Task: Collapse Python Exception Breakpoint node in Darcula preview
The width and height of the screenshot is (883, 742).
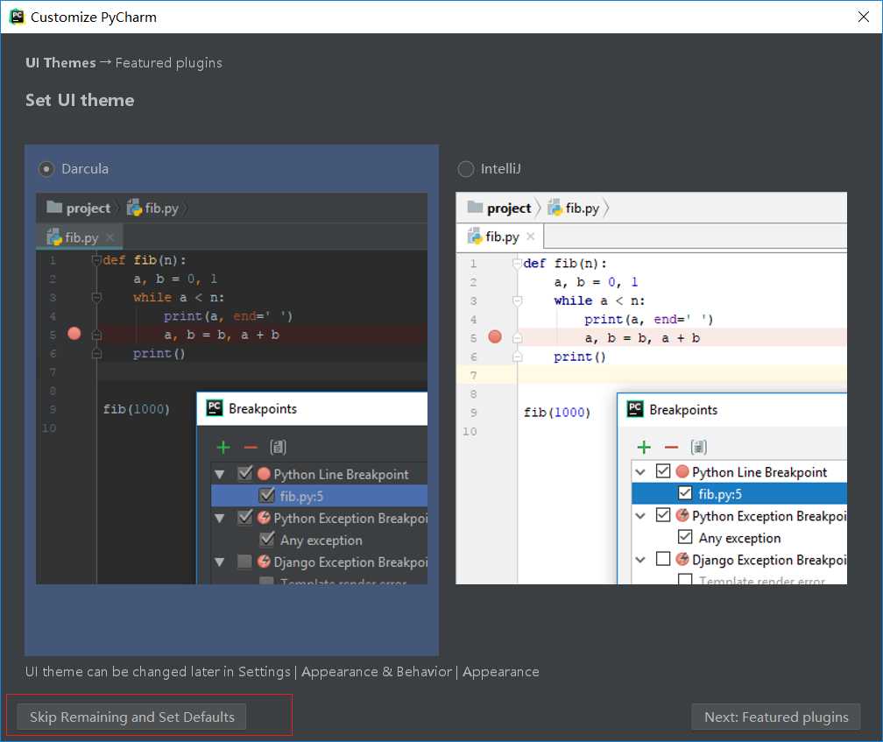Action: click(x=220, y=518)
